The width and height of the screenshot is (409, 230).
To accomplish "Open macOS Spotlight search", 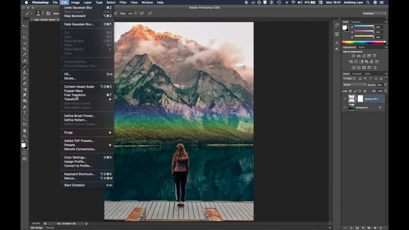I will click(x=368, y=3).
